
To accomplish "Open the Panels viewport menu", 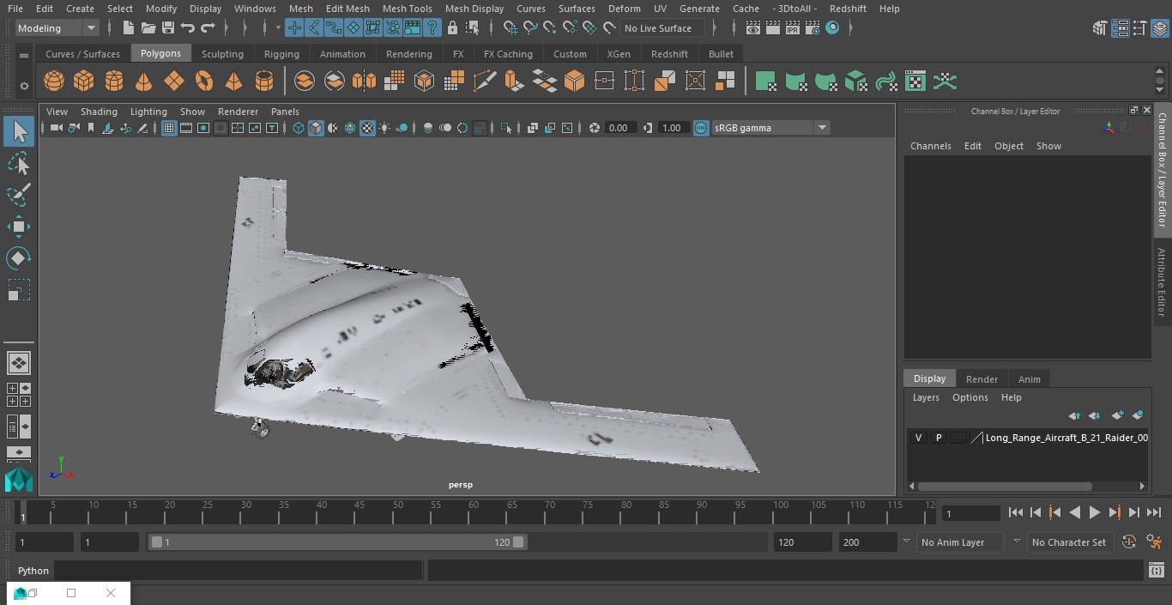I will point(285,112).
